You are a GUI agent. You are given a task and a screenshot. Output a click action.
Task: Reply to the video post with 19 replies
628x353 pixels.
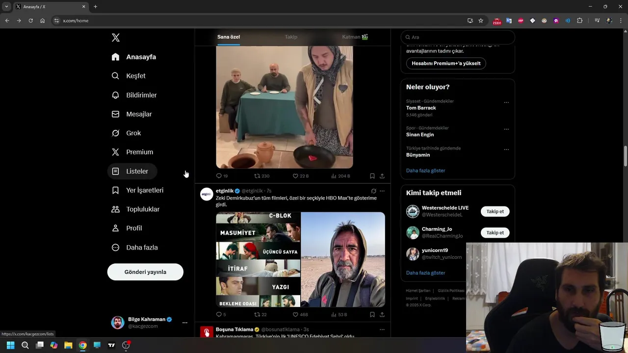(x=222, y=176)
